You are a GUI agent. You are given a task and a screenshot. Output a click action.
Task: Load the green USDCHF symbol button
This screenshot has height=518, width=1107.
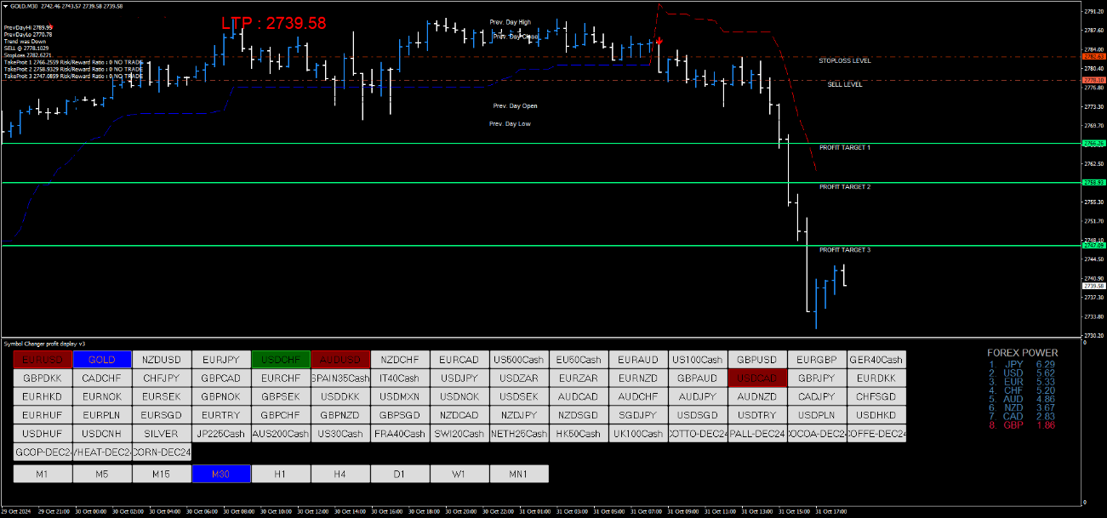click(x=281, y=360)
